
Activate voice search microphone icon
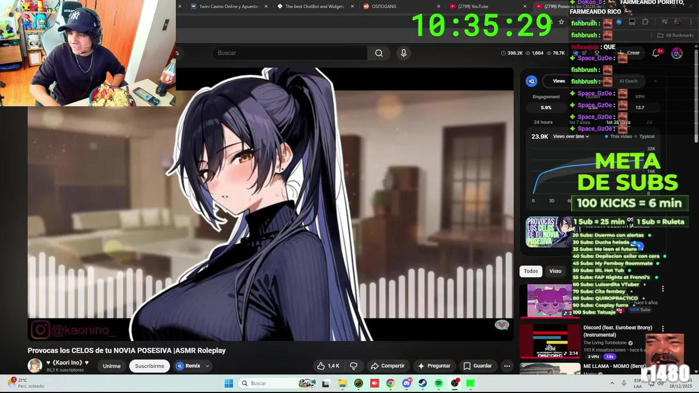point(404,53)
